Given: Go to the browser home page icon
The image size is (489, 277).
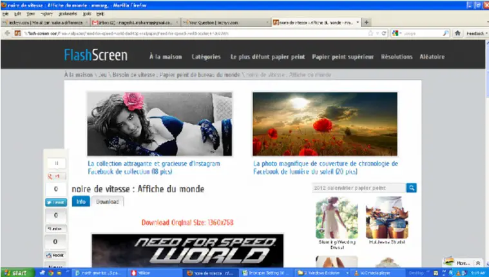Looking at the screenshot, I should pyautogui.click(x=457, y=33).
